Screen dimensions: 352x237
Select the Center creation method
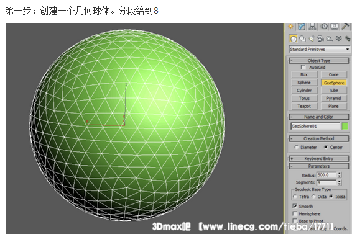point(333,147)
